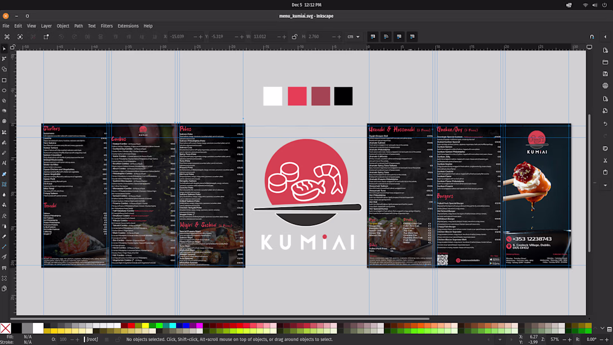Toggle move gradients with object
613x345 pixels.
point(399,36)
